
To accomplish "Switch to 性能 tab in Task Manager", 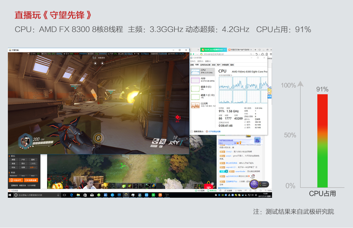I will (197, 65).
